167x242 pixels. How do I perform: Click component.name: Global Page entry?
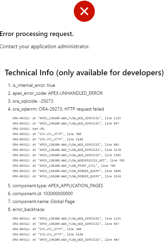44,202
